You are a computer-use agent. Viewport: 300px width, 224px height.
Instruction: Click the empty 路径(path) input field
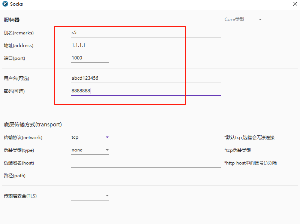[x=146, y=176]
